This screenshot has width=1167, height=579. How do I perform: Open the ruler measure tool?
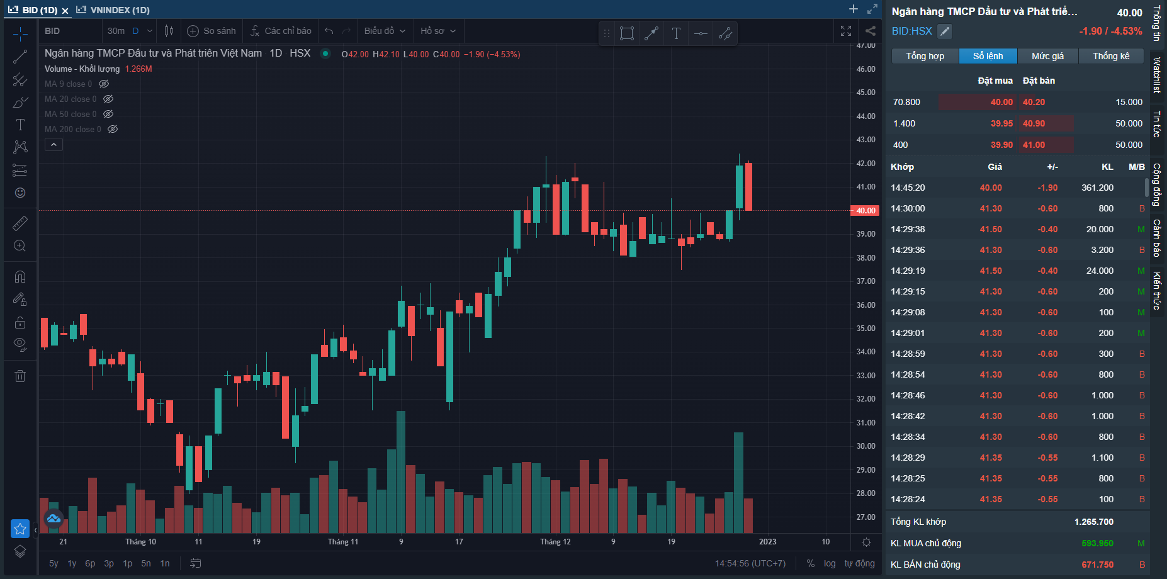[20, 223]
